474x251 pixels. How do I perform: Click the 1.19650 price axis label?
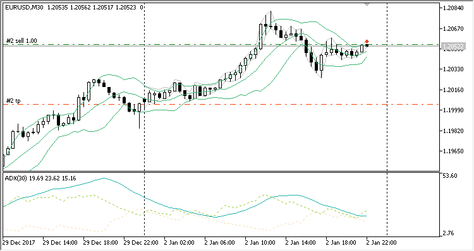453,151
